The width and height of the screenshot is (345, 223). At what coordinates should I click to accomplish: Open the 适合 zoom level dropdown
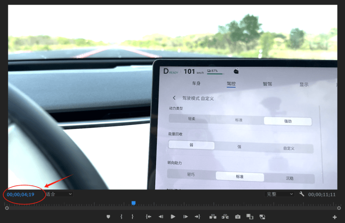tap(59, 194)
